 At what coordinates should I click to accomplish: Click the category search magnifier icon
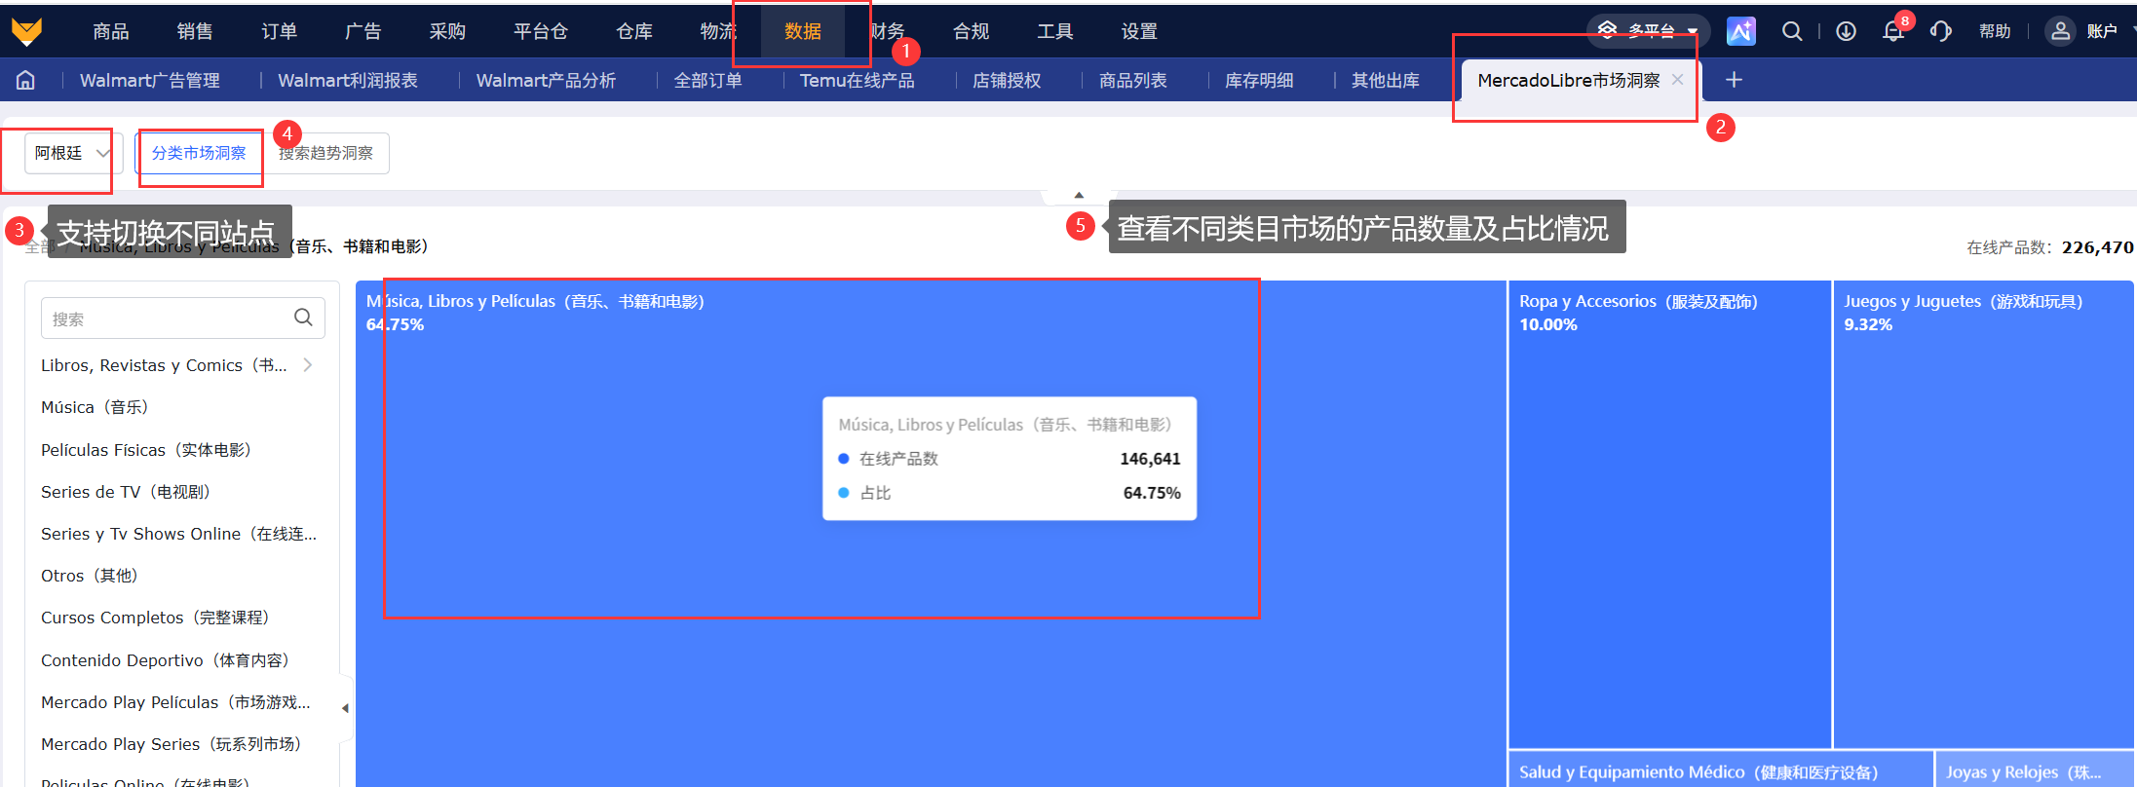point(303,318)
